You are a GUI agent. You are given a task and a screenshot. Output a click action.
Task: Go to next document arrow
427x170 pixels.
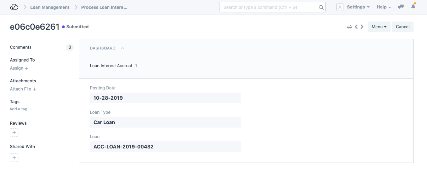(x=362, y=27)
